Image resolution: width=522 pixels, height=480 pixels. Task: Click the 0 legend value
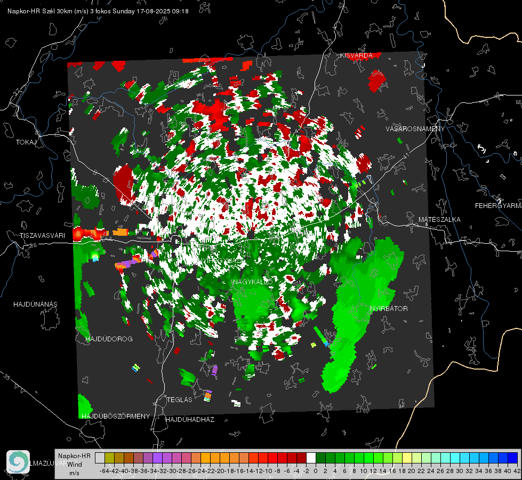pyautogui.click(x=315, y=471)
